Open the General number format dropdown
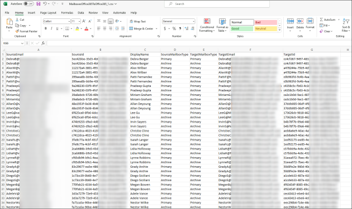Screen dimensions: 352x209 pos(193,21)
